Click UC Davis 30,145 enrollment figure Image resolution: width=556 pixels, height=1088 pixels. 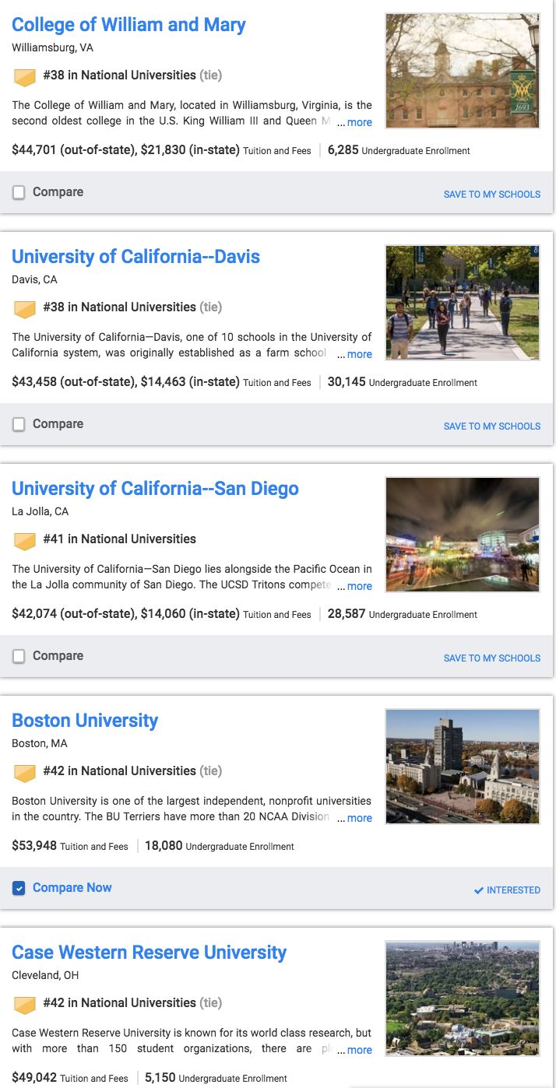pos(347,381)
